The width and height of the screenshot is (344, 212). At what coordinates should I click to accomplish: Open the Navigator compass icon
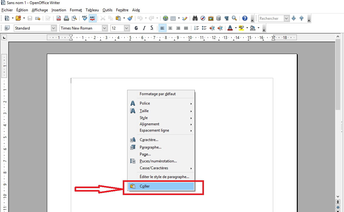click(x=203, y=19)
